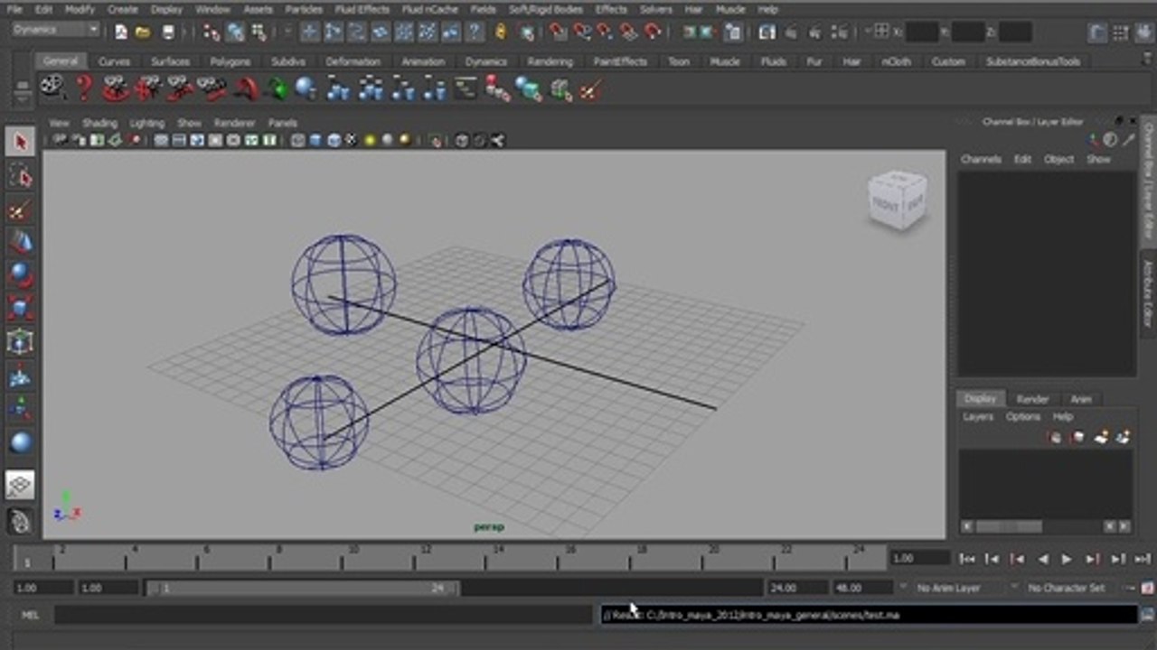Click the Save Scene disk icon
Viewport: 1157px width, 650px height.
[167, 32]
